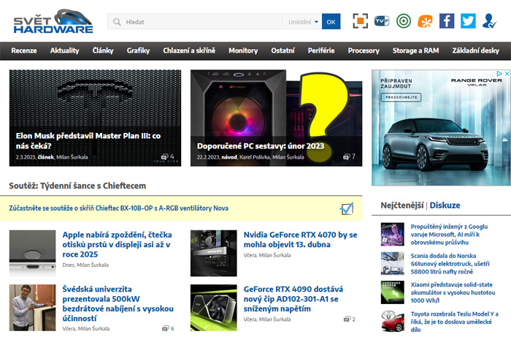The height and width of the screenshot is (337, 511).
Task: Click the Svět Hardware logo
Action: (x=53, y=21)
